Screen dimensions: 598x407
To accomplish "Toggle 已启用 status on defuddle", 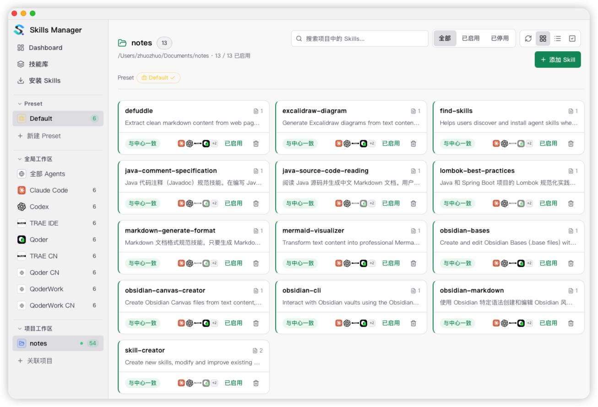I will pos(234,143).
